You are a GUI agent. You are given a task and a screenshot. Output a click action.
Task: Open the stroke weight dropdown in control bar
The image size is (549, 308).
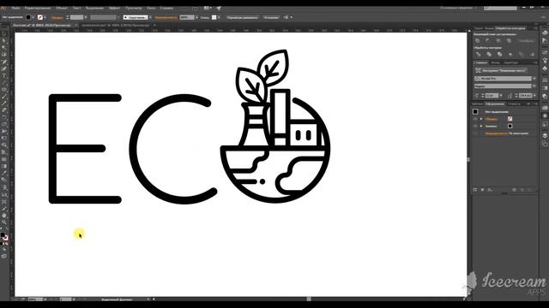click(x=86, y=17)
